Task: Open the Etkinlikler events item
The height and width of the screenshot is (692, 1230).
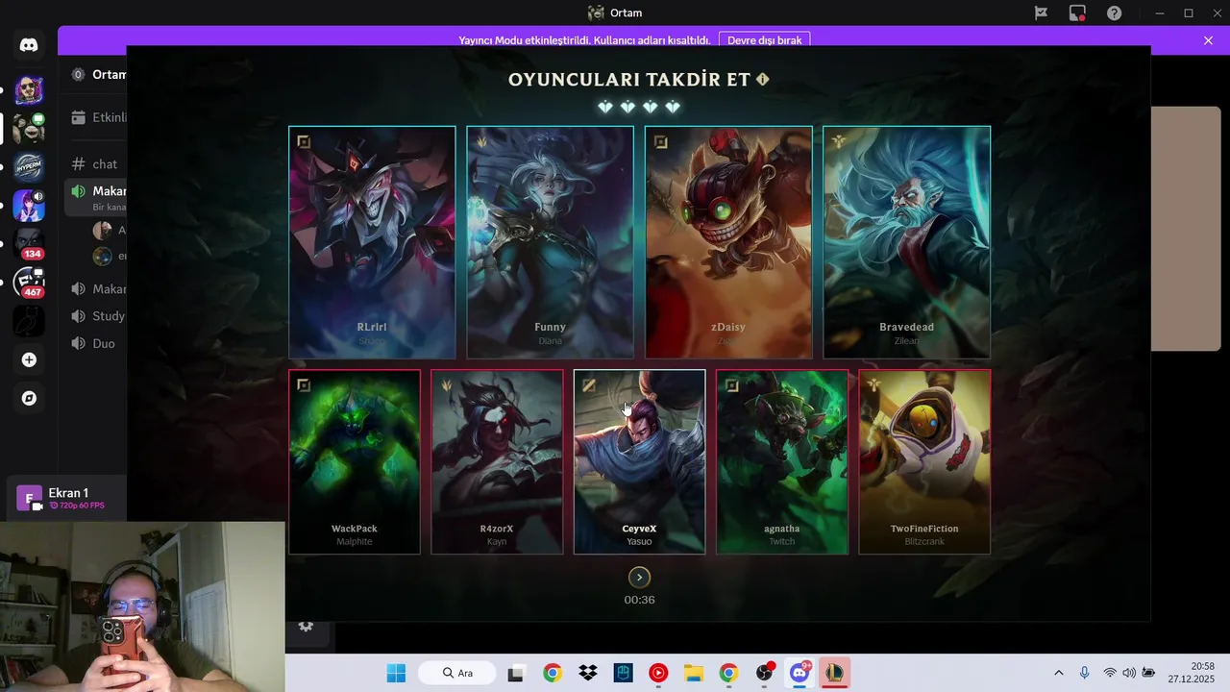Action: (x=98, y=117)
